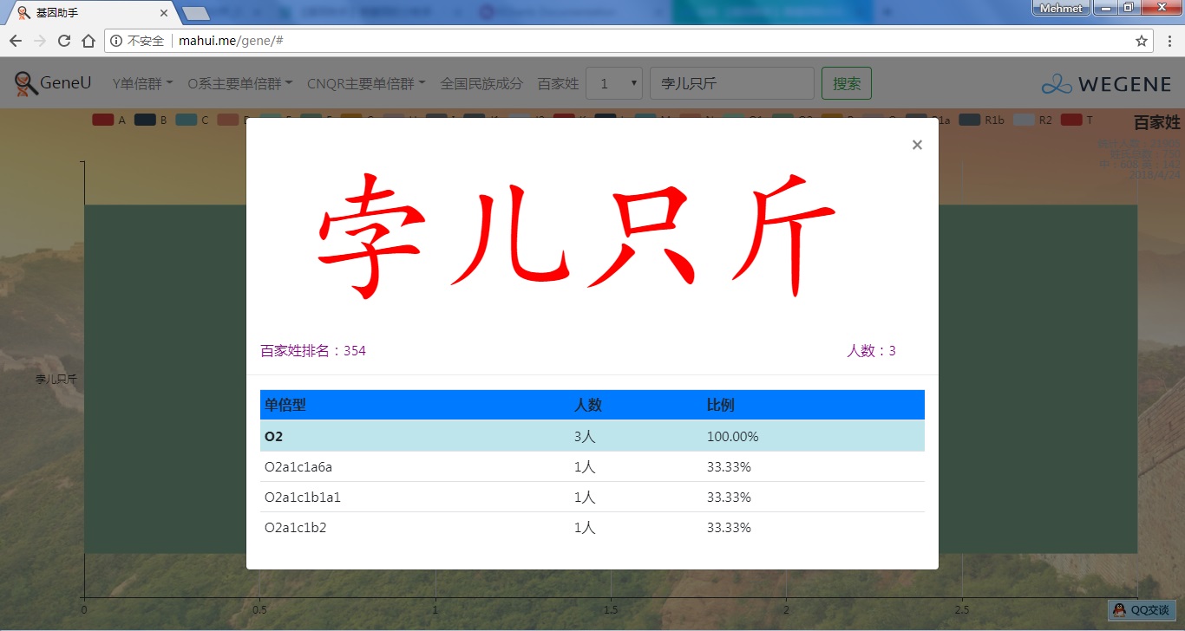This screenshot has width=1185, height=631.
Task: Close the surname details dialog
Action: point(917,145)
